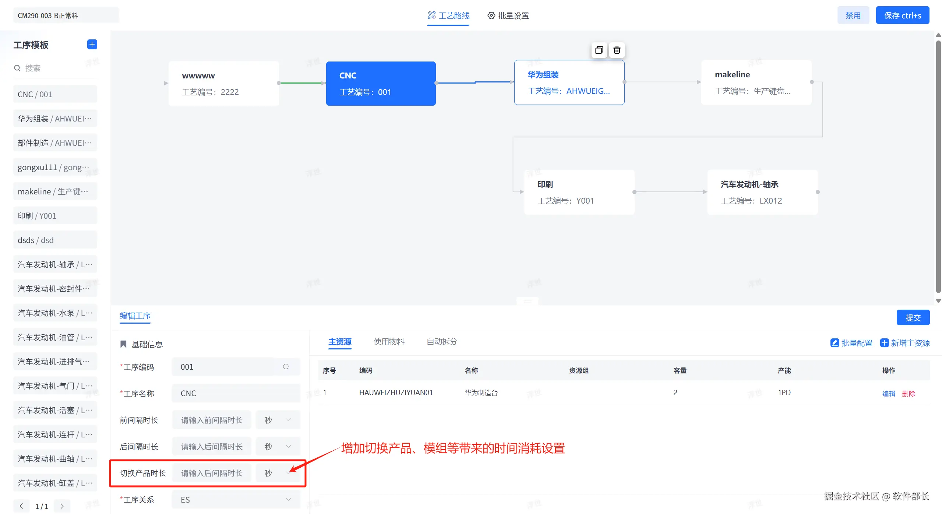The width and height of the screenshot is (942, 514).
Task: Click the 提交 button
Action: [913, 317]
